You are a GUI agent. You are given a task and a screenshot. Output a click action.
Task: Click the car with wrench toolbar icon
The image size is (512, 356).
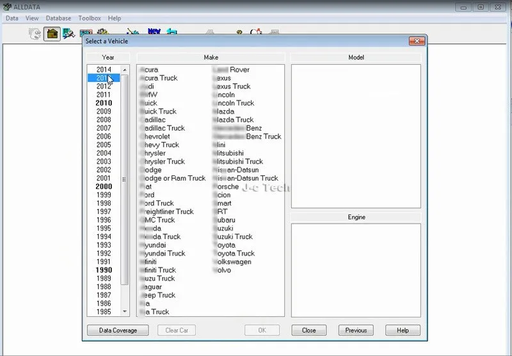point(69,34)
